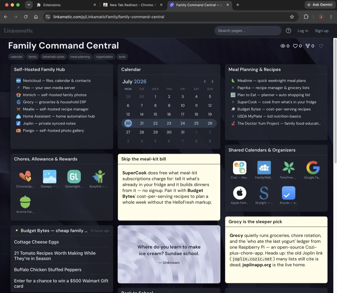
Task: Open the Google Family icon
Action: click(313, 168)
